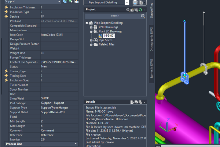
Task: Click the Reference property value field
Action: (59, 135)
